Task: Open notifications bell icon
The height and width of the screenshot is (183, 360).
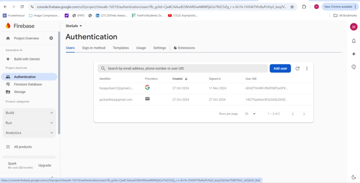Action: (354, 41)
